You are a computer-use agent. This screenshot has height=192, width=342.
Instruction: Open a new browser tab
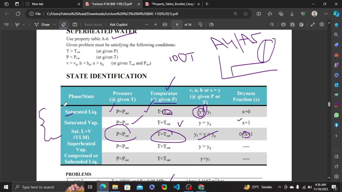click(x=207, y=4)
